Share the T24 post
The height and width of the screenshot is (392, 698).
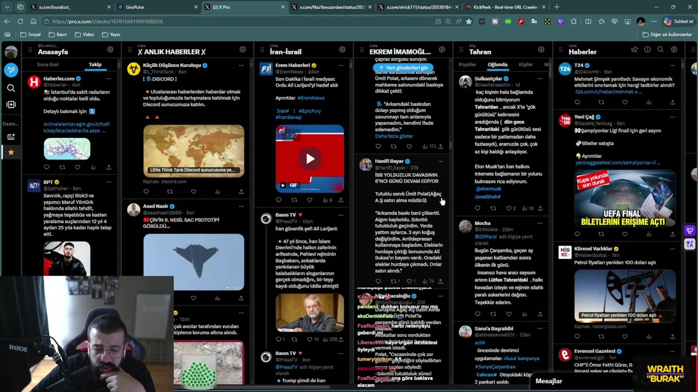click(x=672, y=102)
